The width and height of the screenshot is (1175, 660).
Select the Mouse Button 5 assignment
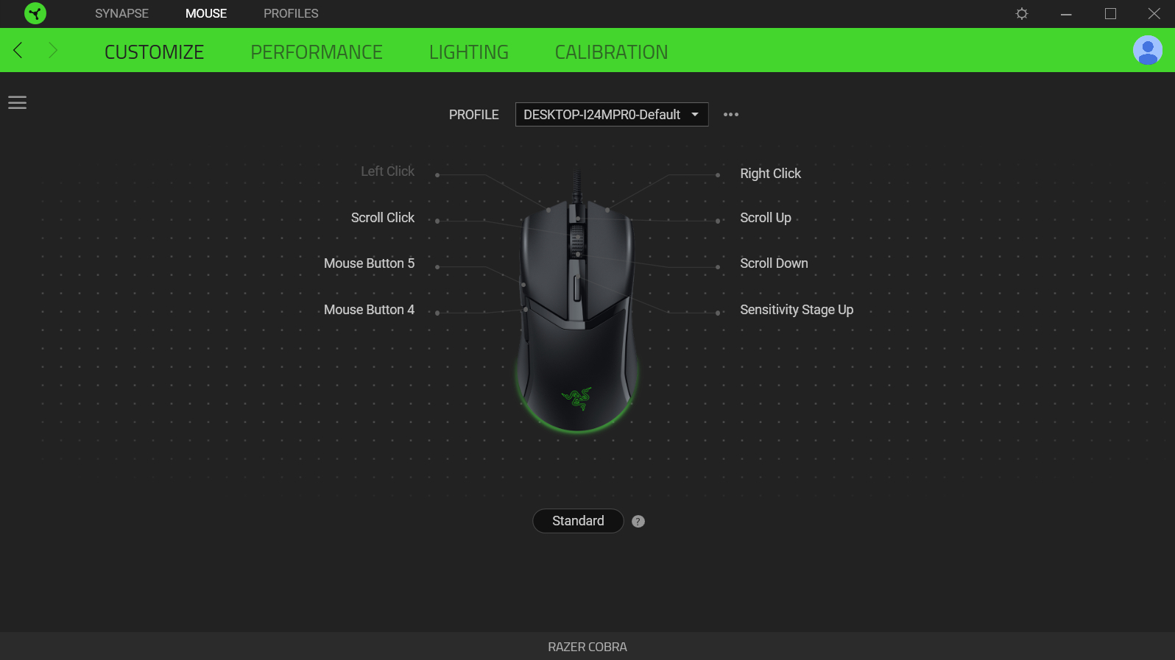pyautogui.click(x=369, y=263)
